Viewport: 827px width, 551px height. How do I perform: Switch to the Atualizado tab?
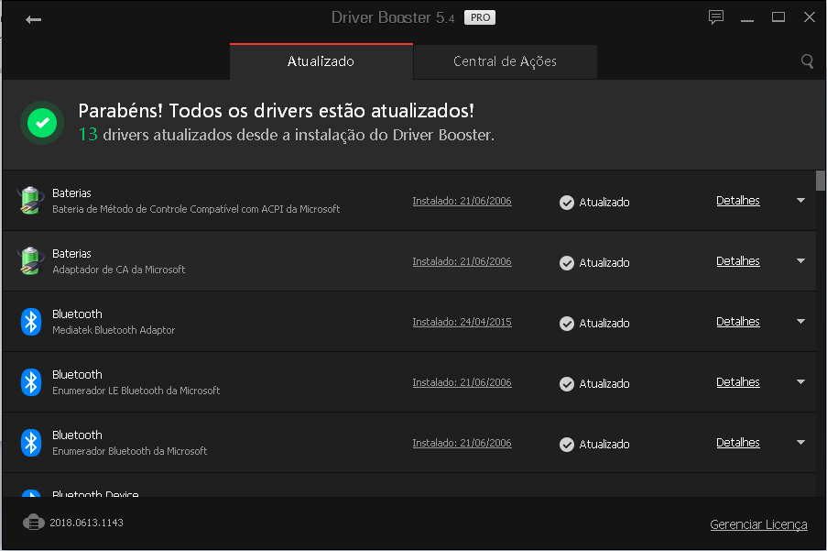click(321, 61)
